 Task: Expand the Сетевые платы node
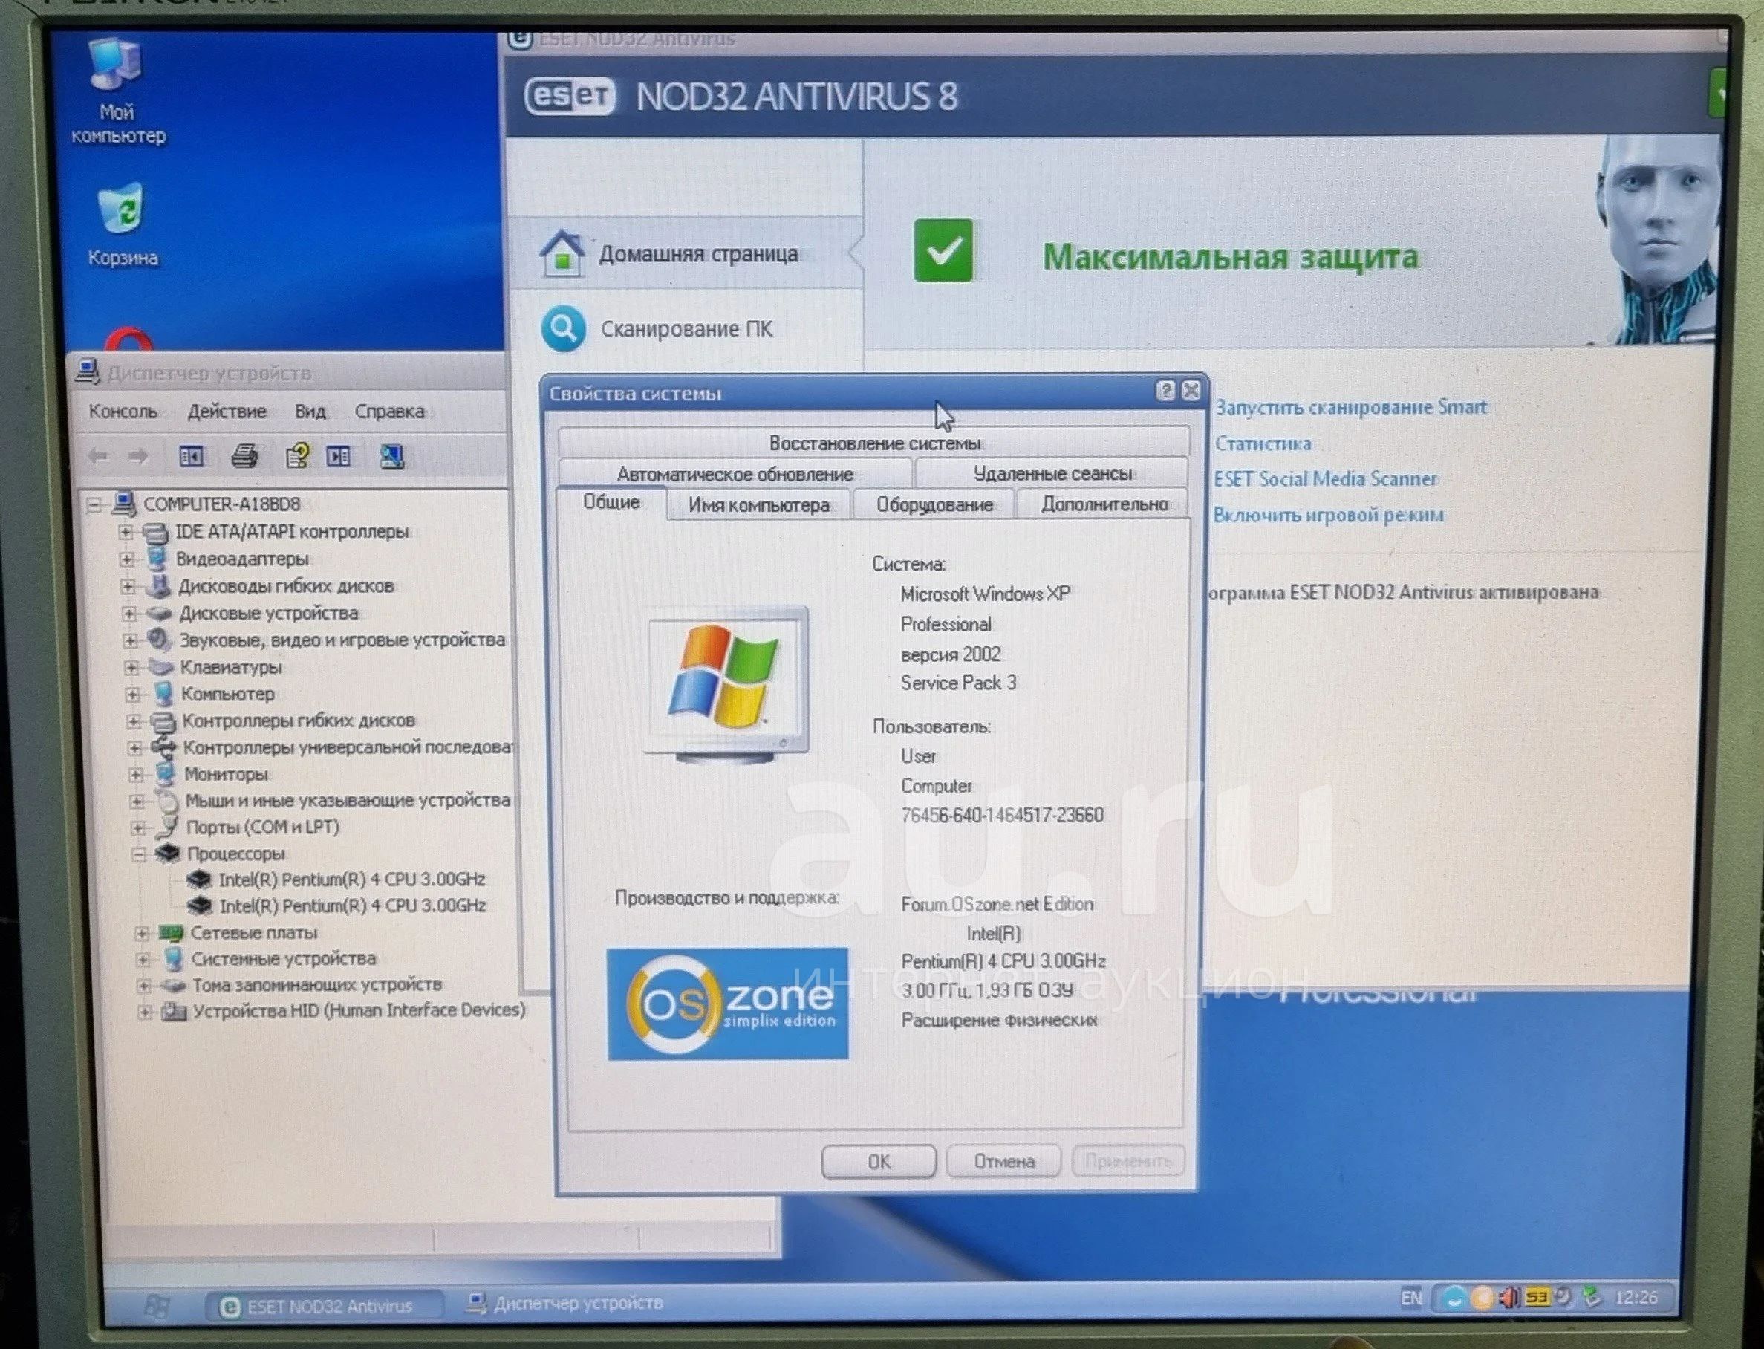click(141, 933)
